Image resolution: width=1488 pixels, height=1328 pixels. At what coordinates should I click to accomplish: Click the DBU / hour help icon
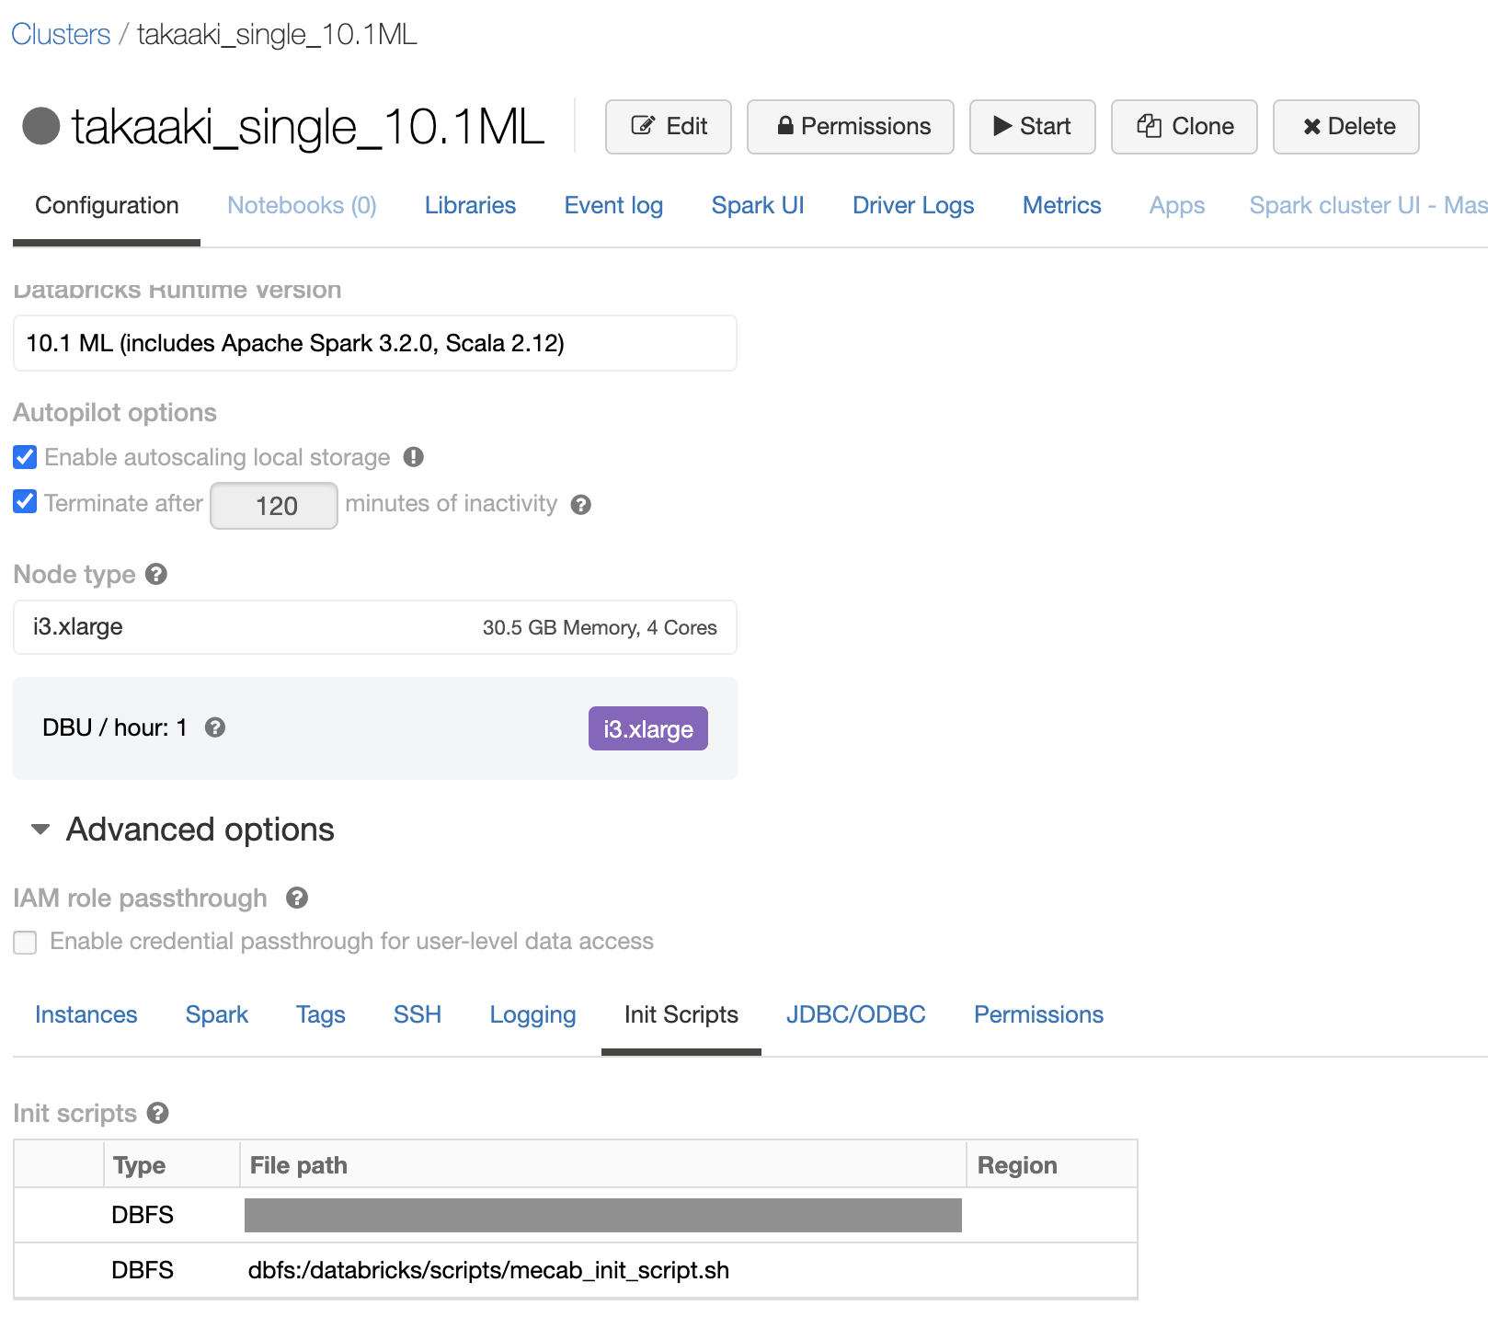[x=215, y=727]
